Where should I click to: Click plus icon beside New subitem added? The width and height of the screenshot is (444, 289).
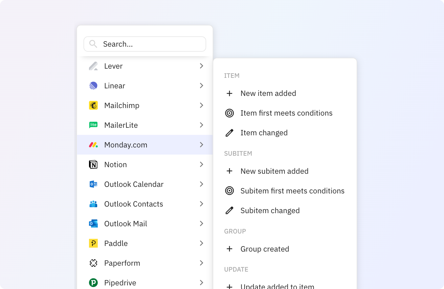coord(230,171)
